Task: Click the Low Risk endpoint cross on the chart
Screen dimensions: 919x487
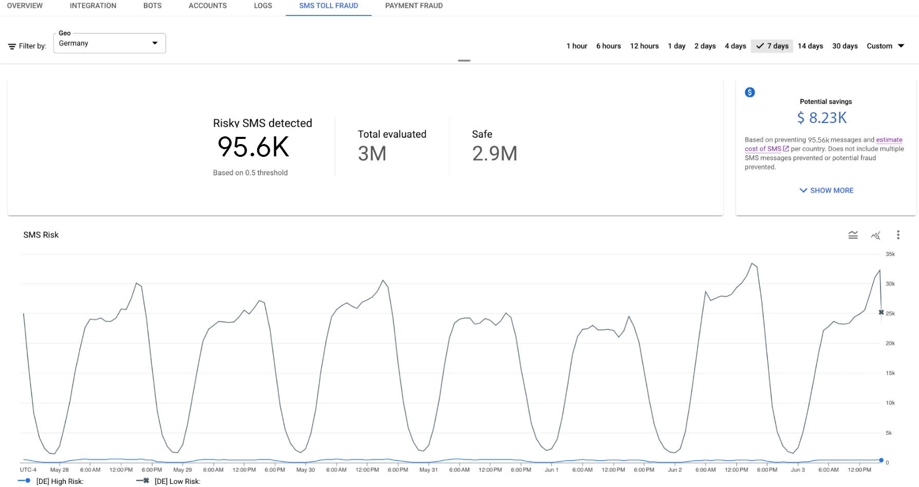Action: click(x=881, y=312)
